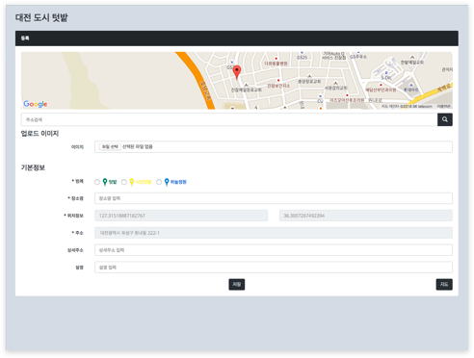Click the magnifier search button beside address field
The width and height of the screenshot is (474, 358).
point(445,119)
